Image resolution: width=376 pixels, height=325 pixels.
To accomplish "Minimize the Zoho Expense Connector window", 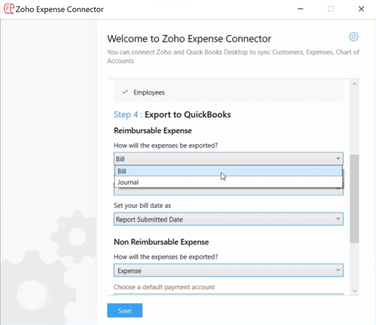I will [301, 9].
